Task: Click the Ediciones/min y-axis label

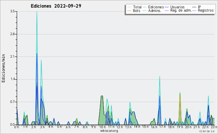Action: pos(3,68)
